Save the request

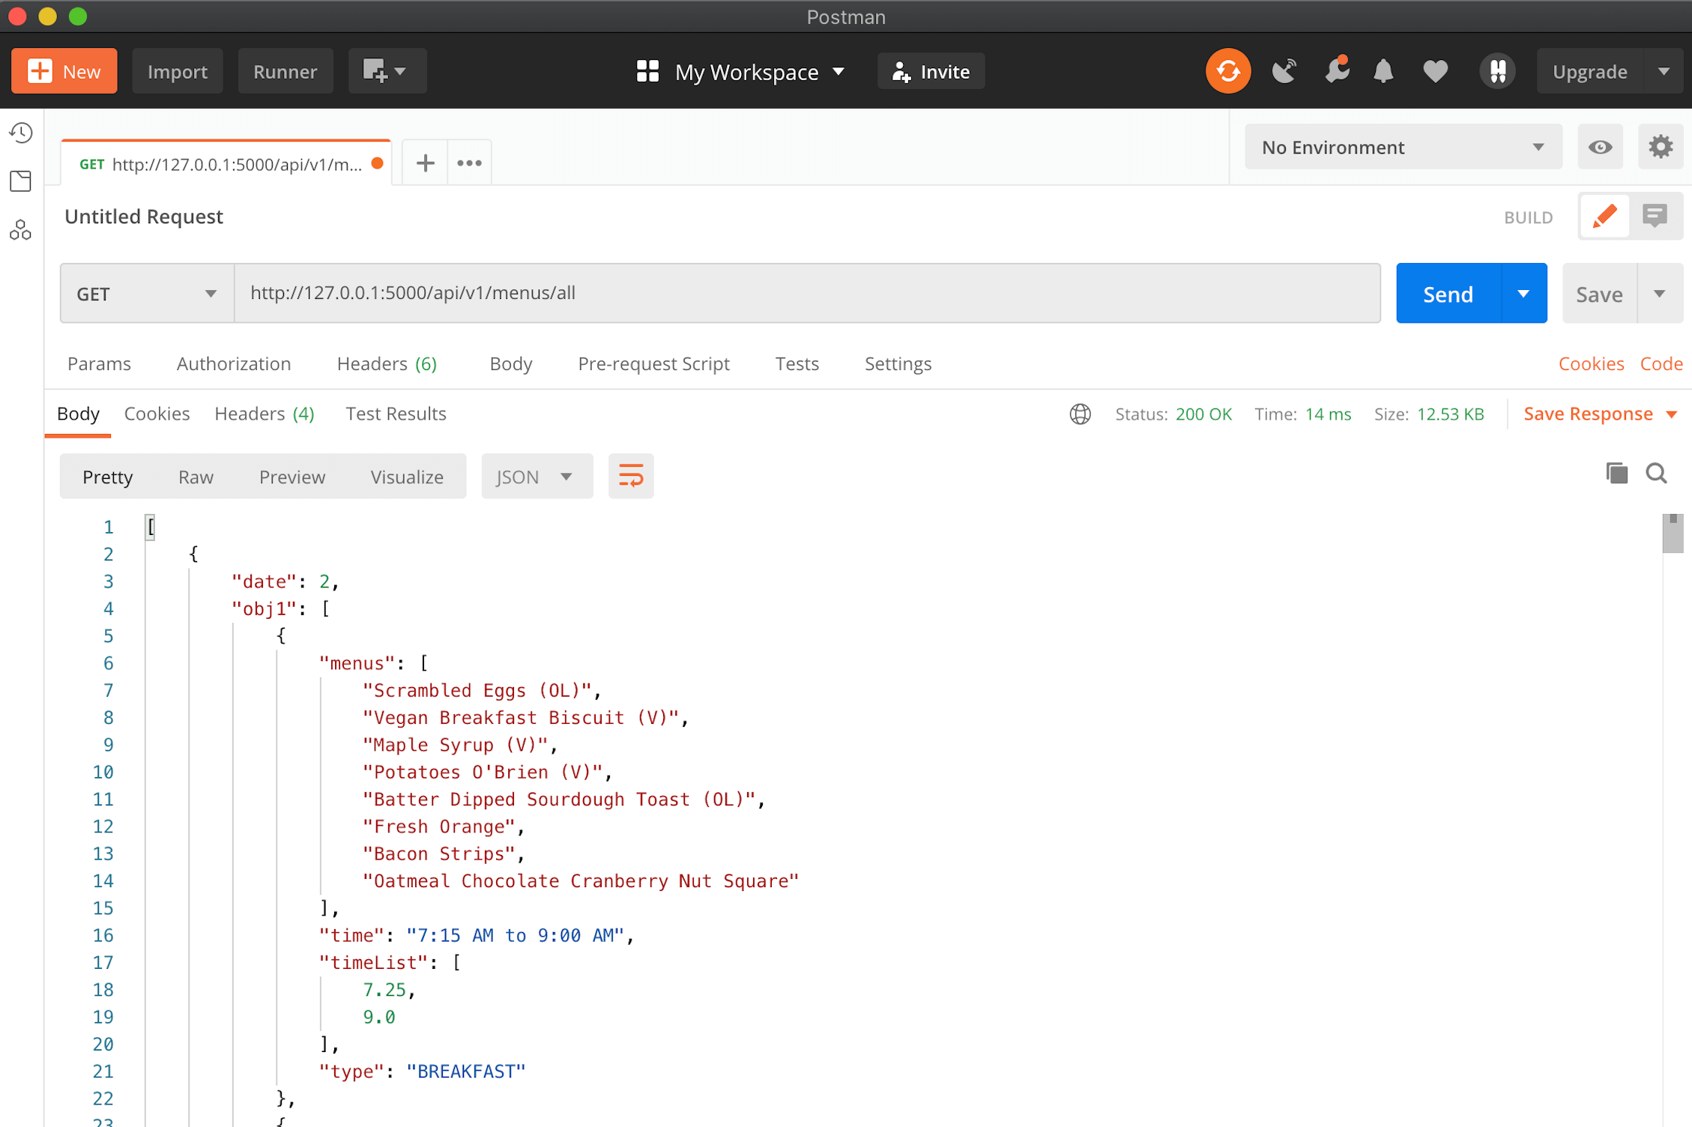(1599, 294)
